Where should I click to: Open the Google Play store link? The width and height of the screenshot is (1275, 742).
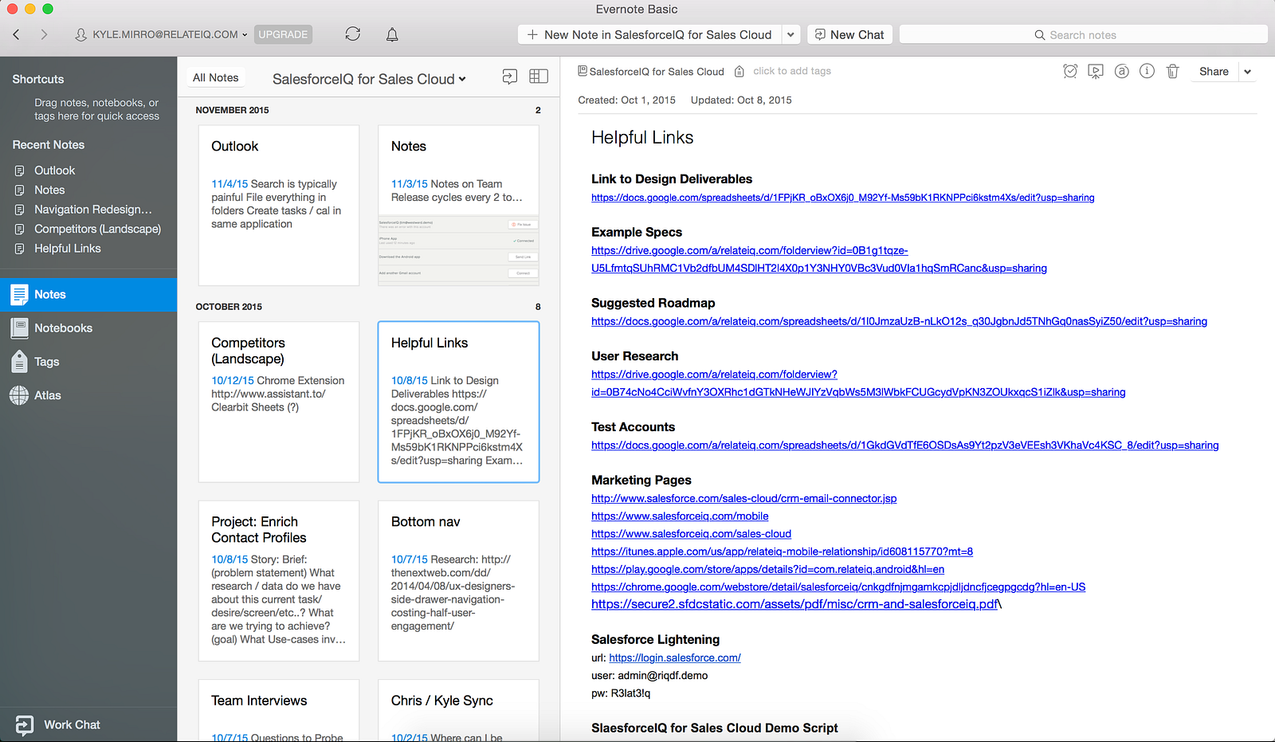point(767,569)
